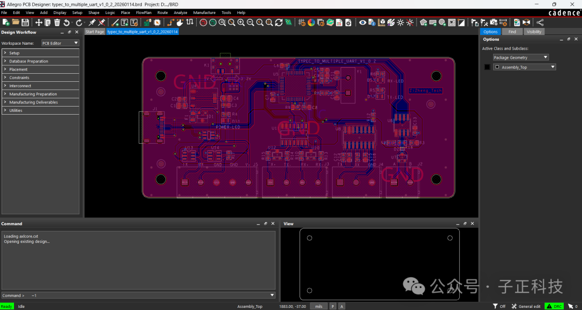Click the P button in status bar

tap(333, 306)
